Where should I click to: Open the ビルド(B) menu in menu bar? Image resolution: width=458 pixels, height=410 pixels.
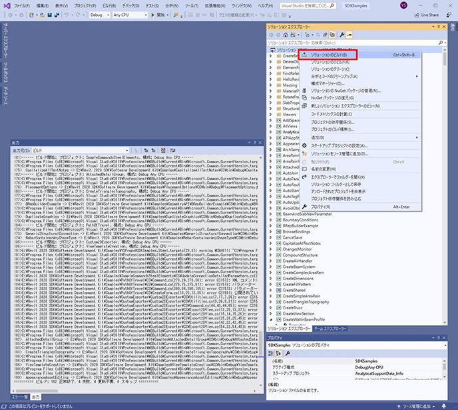[109, 5]
